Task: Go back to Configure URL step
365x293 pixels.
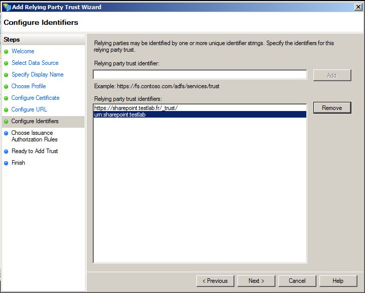Action: (29, 109)
